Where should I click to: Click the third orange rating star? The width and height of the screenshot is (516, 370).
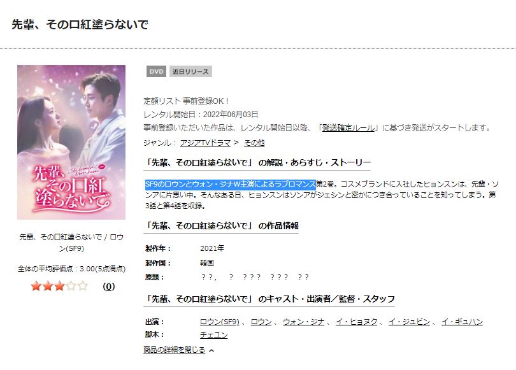[x=60, y=286]
